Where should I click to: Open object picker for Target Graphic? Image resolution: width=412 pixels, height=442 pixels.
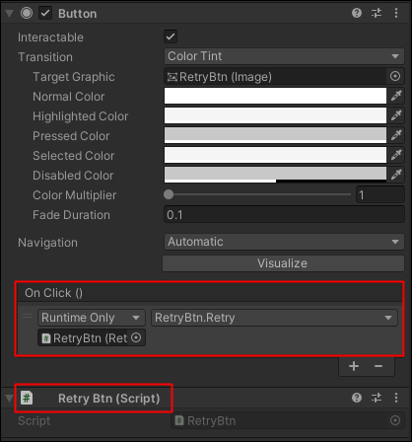point(395,76)
